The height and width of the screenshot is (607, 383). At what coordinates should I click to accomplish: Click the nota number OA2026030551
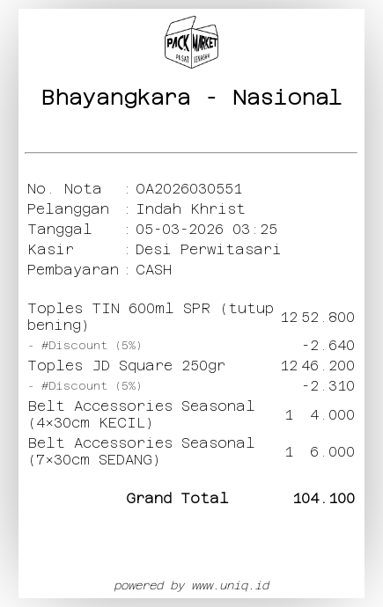click(x=188, y=189)
